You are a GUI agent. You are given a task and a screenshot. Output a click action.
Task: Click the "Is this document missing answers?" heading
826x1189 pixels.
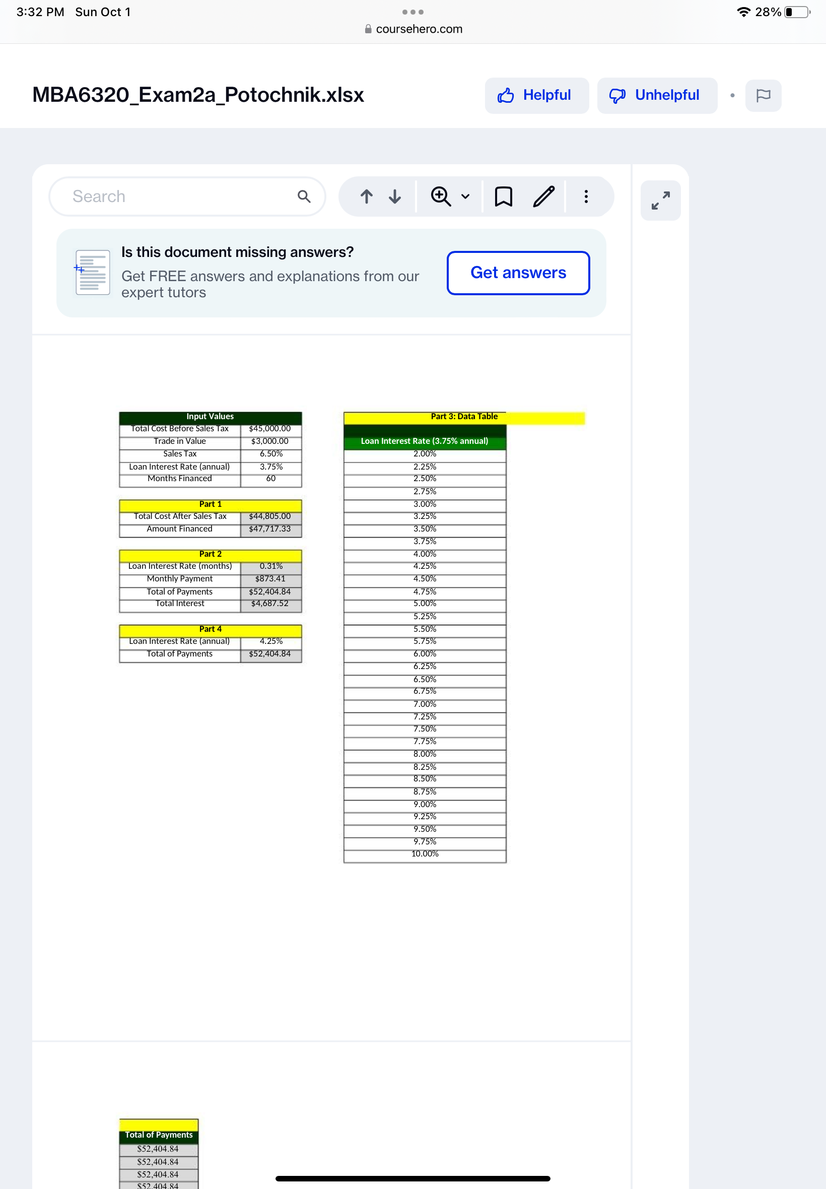coord(238,252)
